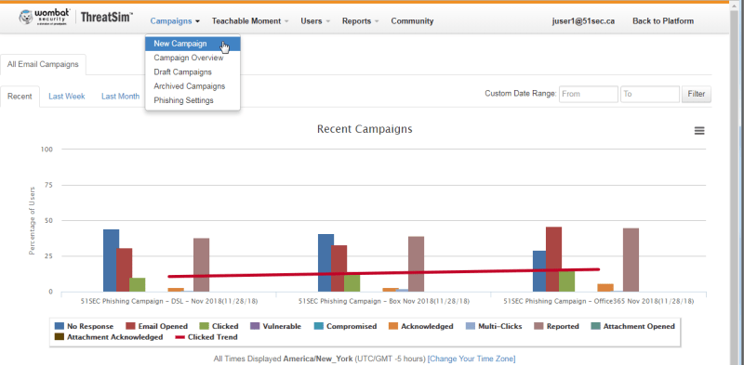
Task: Switch to All Email Campaigns tab
Action: point(43,64)
